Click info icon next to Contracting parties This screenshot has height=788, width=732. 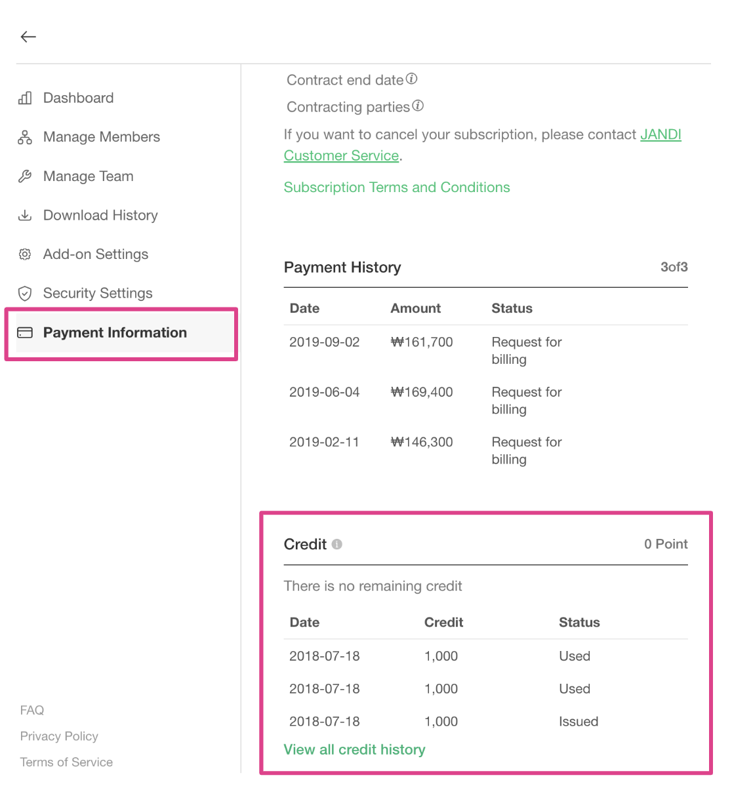[418, 106]
